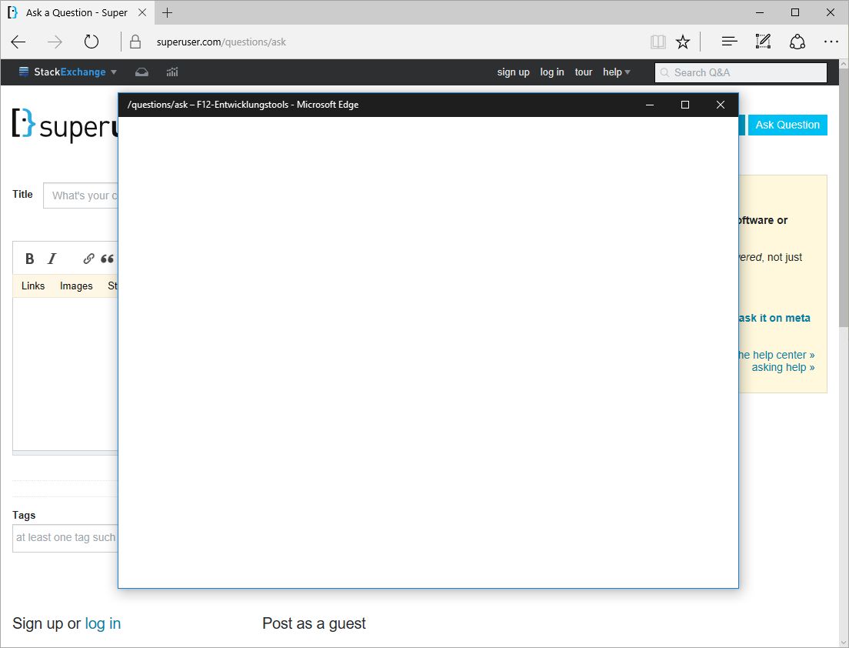Close the F12-Entwicklungstools window
The height and width of the screenshot is (648, 849).
tap(720, 105)
